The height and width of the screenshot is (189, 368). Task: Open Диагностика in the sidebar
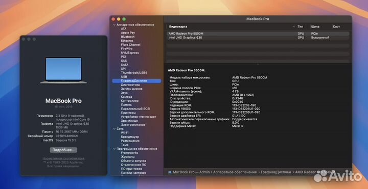(130, 85)
